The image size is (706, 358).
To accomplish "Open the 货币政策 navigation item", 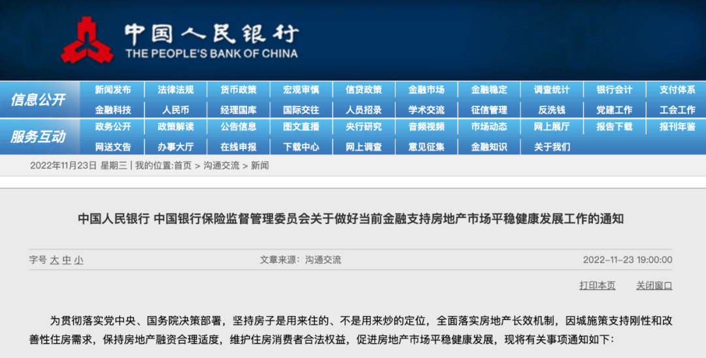I will tap(238, 90).
